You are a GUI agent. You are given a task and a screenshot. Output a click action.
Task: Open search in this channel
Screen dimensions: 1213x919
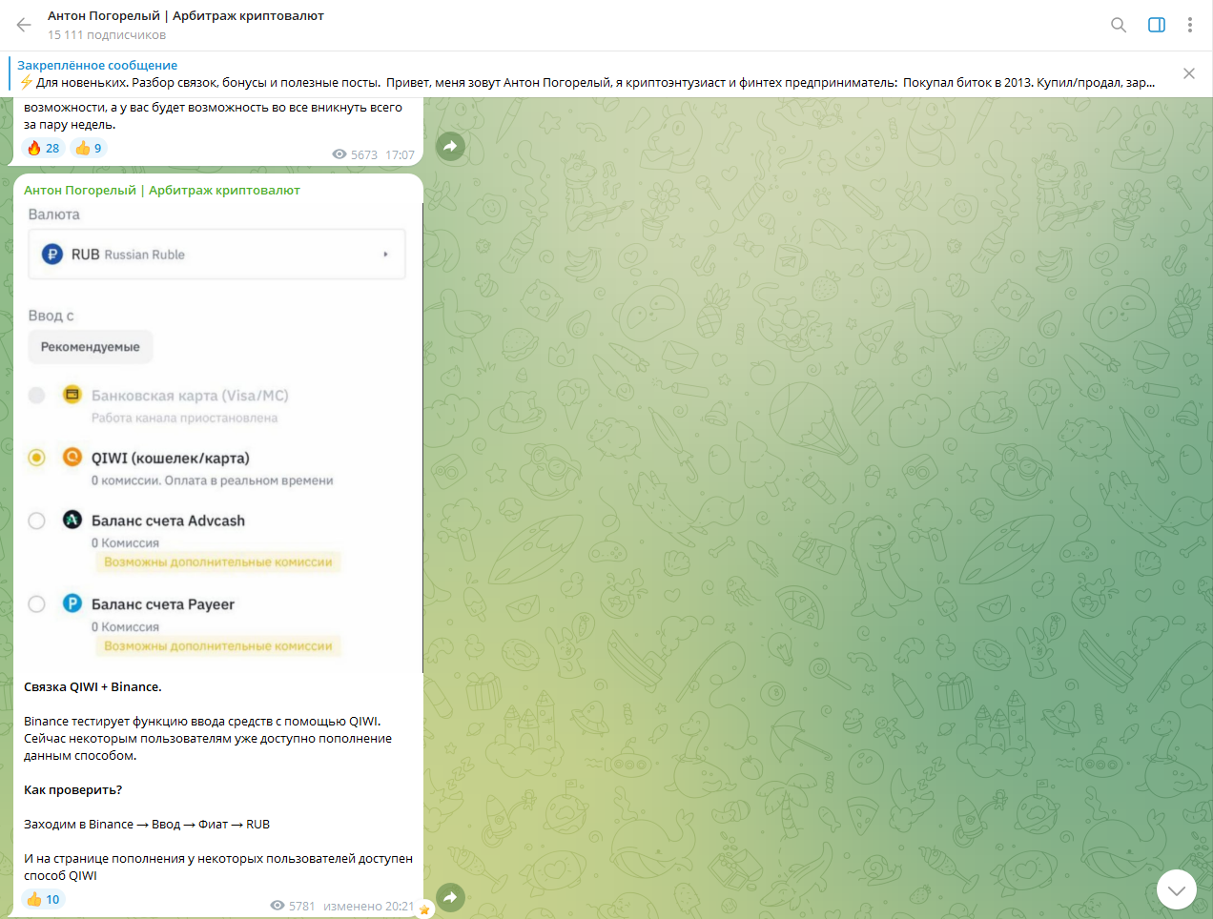point(1119,25)
